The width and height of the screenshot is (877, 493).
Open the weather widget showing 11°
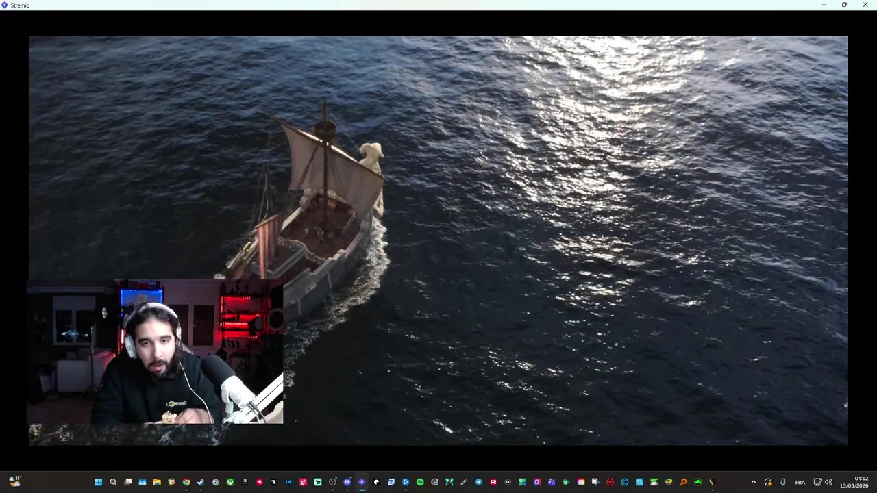coord(15,481)
